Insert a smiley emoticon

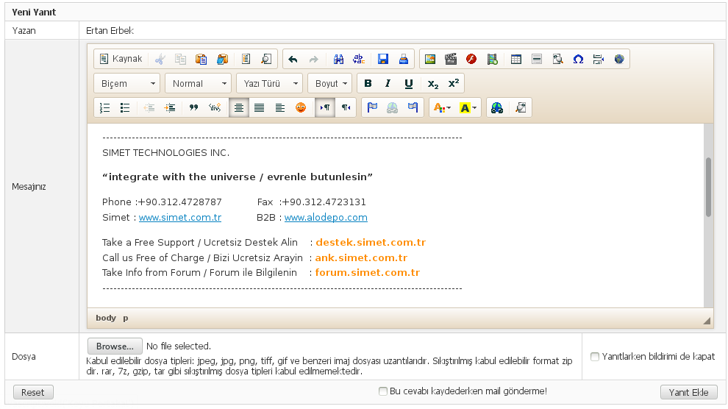[x=301, y=107]
